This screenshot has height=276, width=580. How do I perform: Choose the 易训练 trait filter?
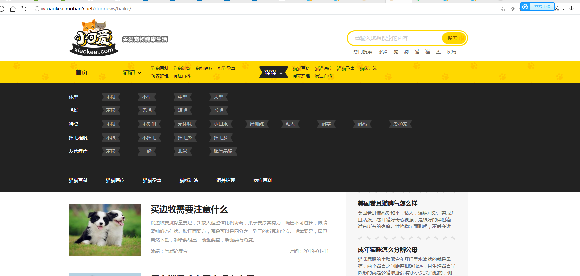click(x=257, y=124)
